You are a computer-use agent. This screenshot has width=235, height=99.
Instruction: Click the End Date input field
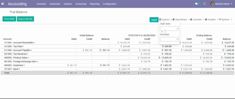(x=169, y=39)
